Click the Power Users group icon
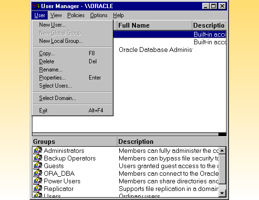 38,181
